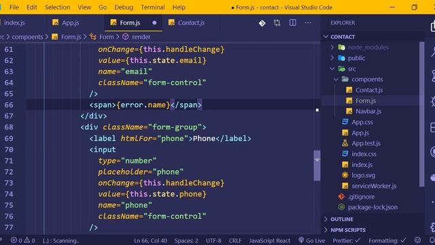Click the source control diamond icon in editor toolbar
Screen dimensions: 435x245
coord(262,23)
